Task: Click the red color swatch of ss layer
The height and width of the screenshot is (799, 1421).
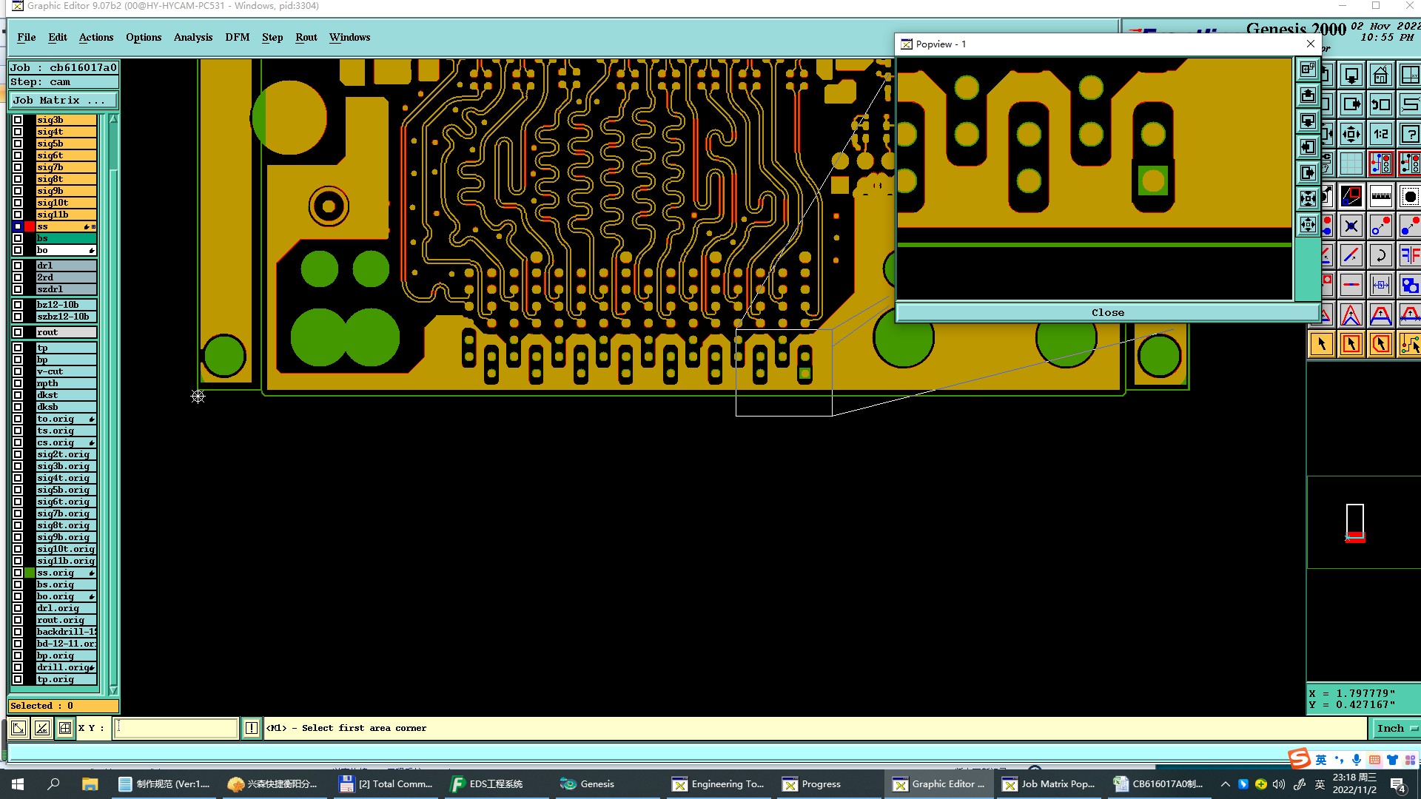Action: point(30,226)
